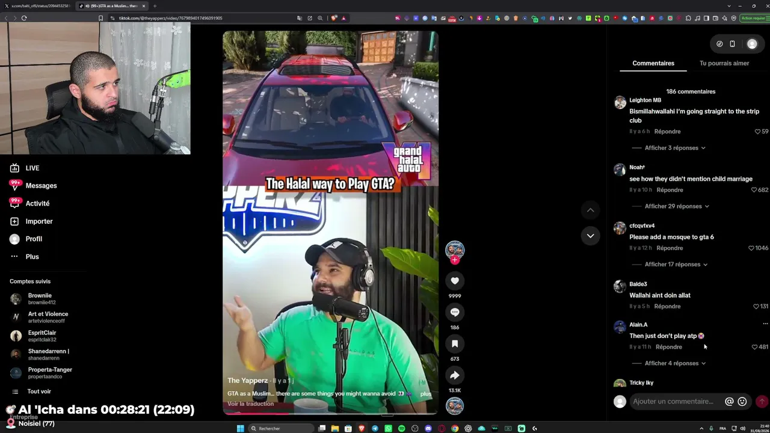
Task: Expand "Afficher 17 réponses" under cfcqvfxv4
Action: pos(676,265)
